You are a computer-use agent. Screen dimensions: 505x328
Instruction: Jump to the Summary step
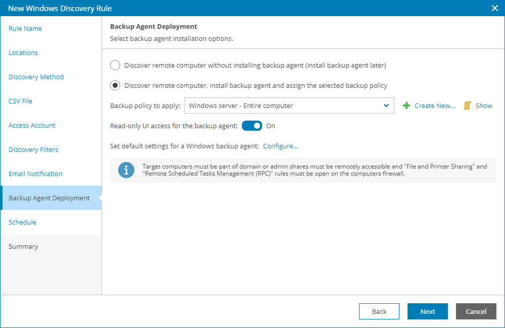pyautogui.click(x=24, y=246)
